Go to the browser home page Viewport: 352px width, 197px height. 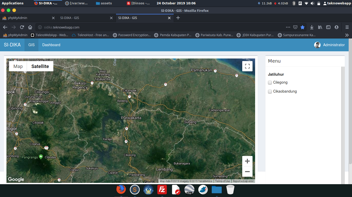30,27
